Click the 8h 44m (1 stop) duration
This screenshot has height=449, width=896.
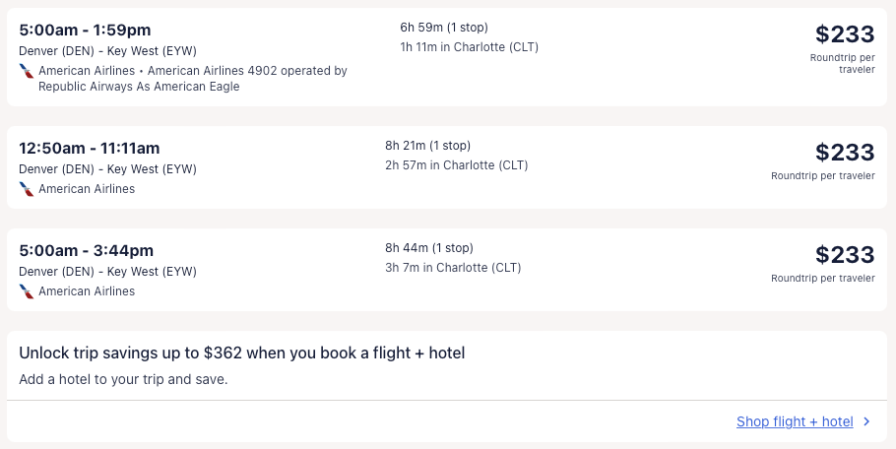(428, 248)
